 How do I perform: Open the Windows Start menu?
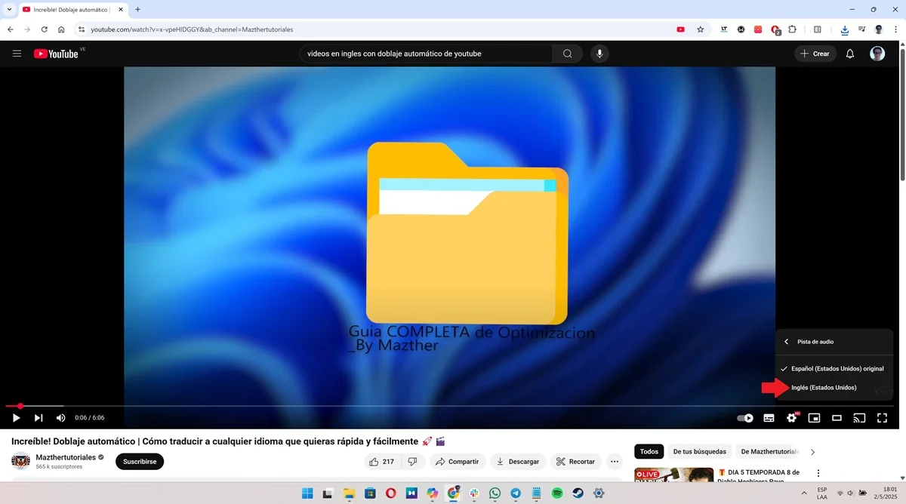click(307, 493)
